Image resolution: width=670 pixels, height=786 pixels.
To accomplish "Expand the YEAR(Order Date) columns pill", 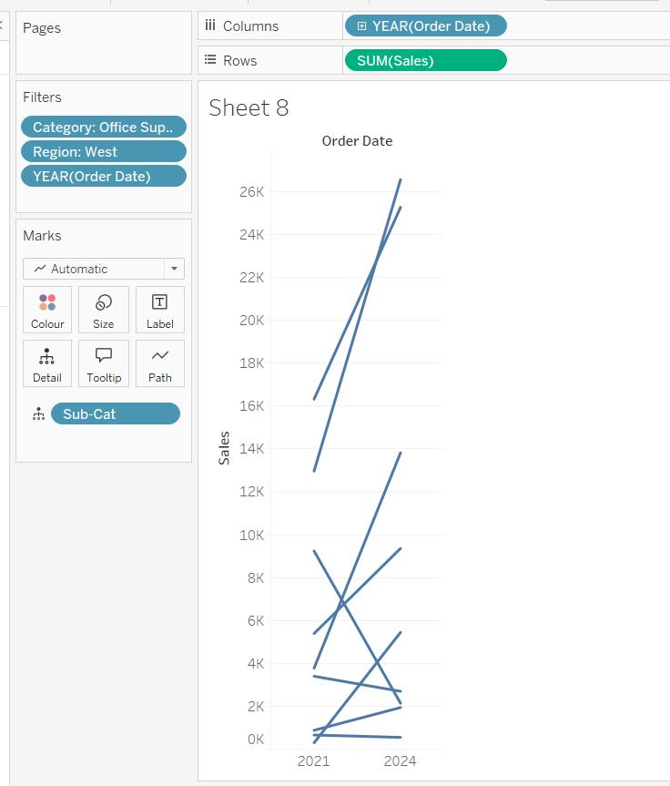I will pyautogui.click(x=362, y=26).
